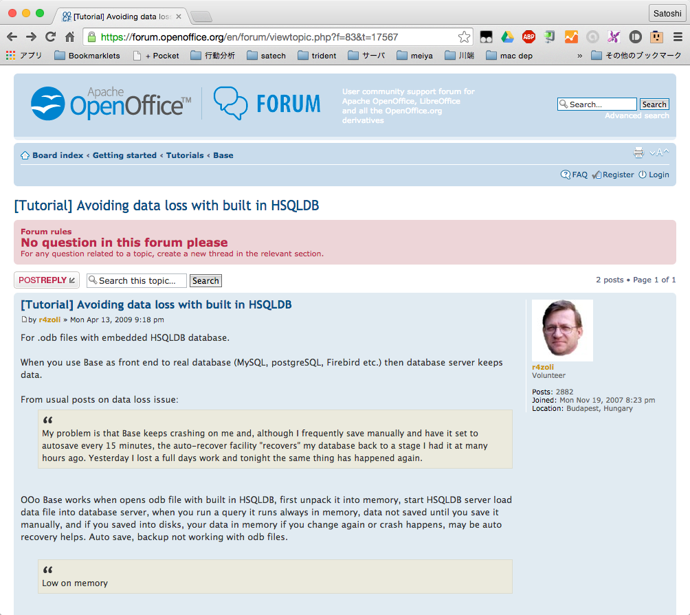The width and height of the screenshot is (690, 615).
Task: Open the trident bookmark folder
Action: (x=317, y=56)
